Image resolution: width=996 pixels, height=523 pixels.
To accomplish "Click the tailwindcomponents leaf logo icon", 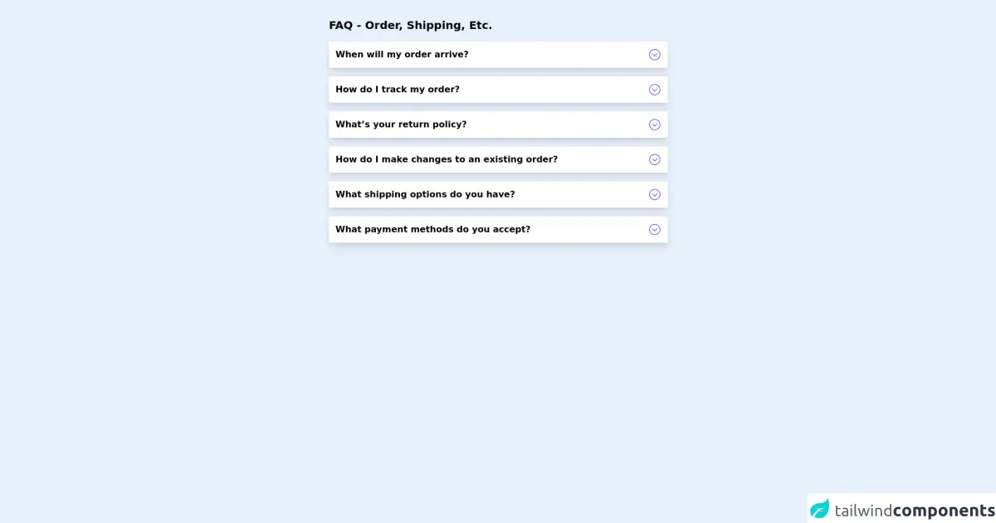I will (820, 509).
